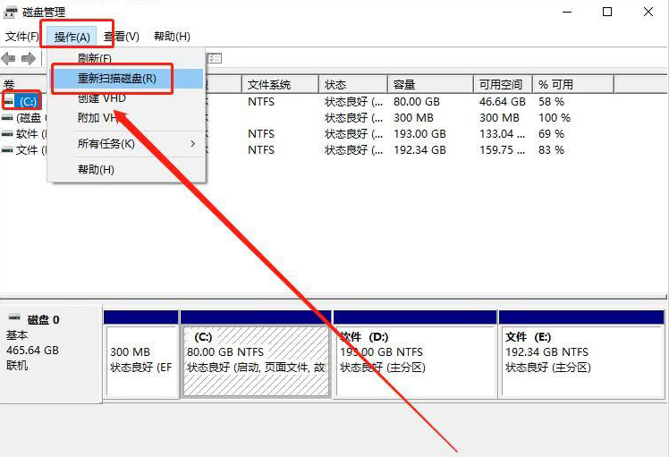Click the 100 % free cell
This screenshot has width=669, height=457.
pyautogui.click(x=555, y=118)
